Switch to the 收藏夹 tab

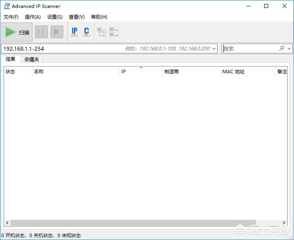(x=32, y=59)
